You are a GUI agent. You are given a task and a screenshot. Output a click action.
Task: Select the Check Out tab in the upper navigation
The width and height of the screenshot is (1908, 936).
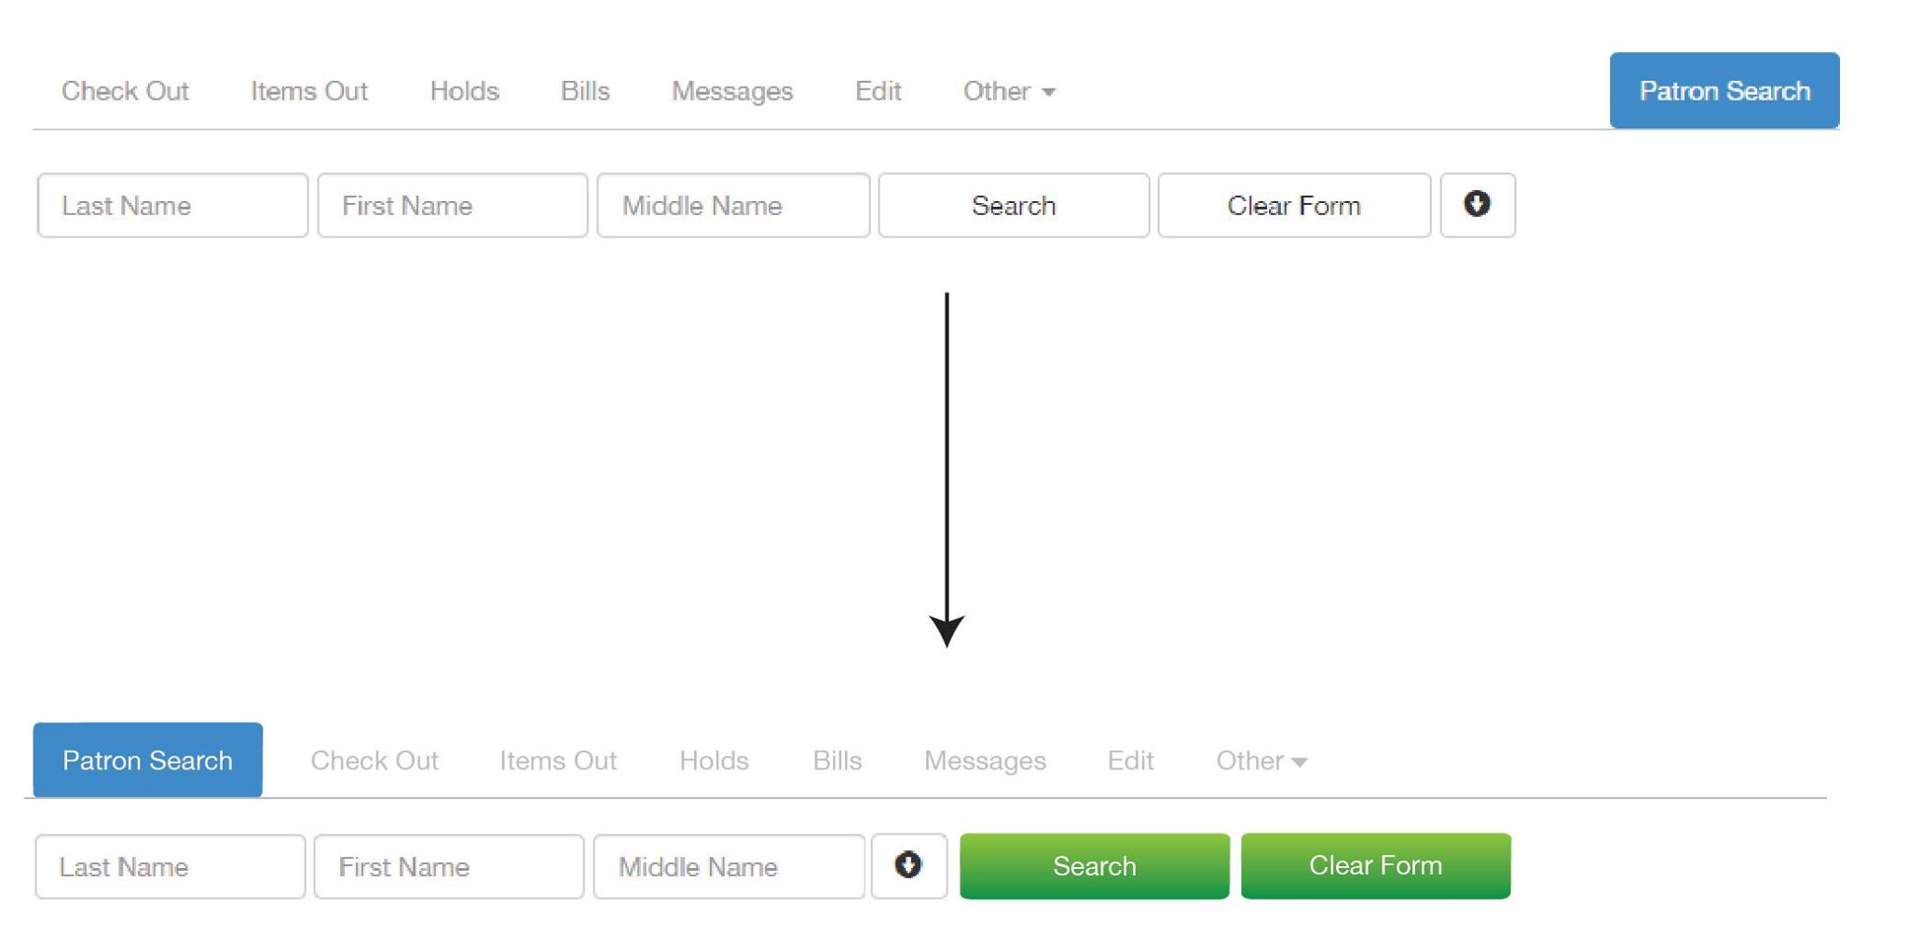tap(125, 91)
